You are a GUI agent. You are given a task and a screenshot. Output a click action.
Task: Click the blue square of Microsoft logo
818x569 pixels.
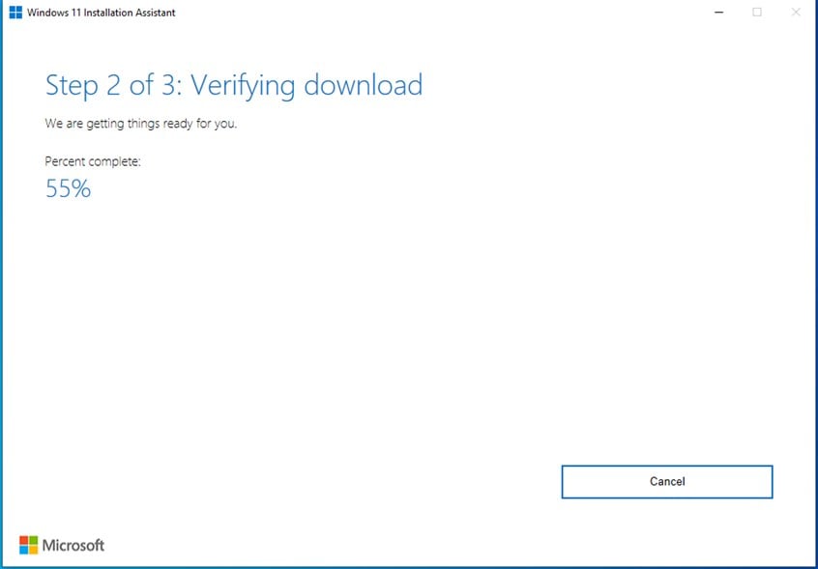[24, 550]
